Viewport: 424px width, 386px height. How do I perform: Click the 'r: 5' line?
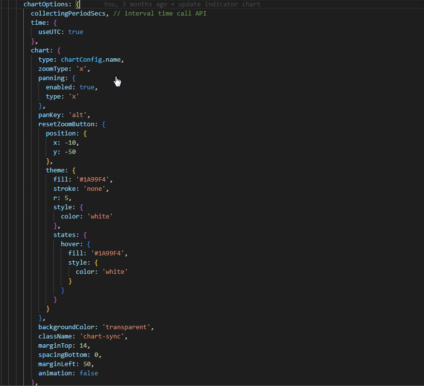[x=62, y=198]
